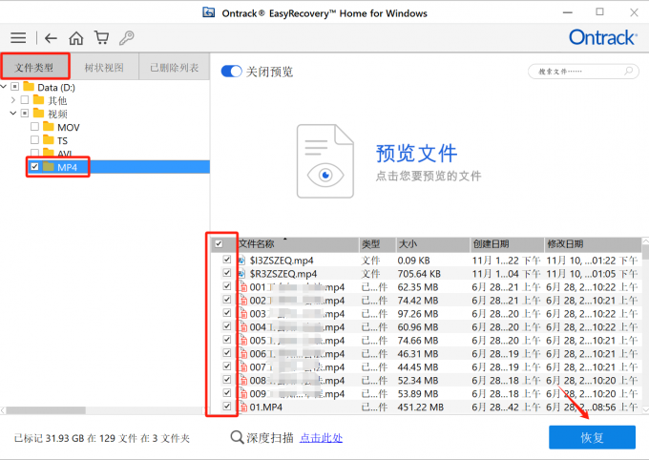Screen dimensions: 649x460
Task: Click the EasyRecovery title bar app icon
Action: click(x=209, y=12)
